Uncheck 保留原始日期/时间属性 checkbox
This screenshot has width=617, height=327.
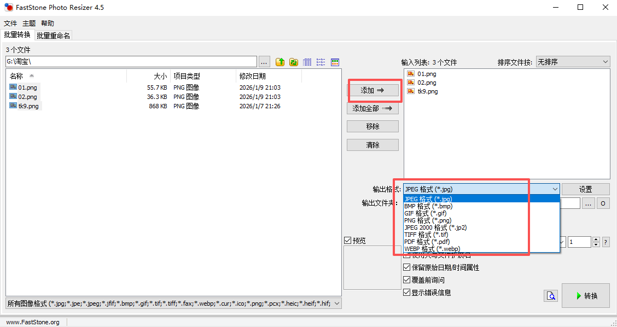click(407, 267)
